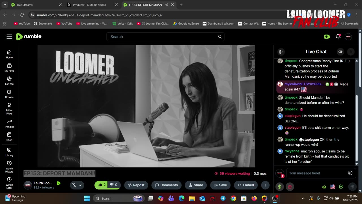Click the chat send arrow
The image size is (362, 204).
click(352, 187)
